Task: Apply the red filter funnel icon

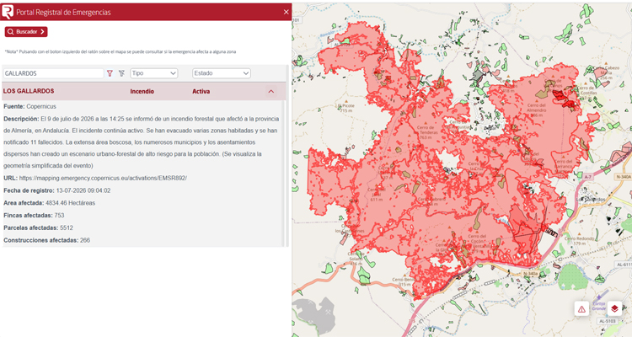Action: pyautogui.click(x=110, y=73)
